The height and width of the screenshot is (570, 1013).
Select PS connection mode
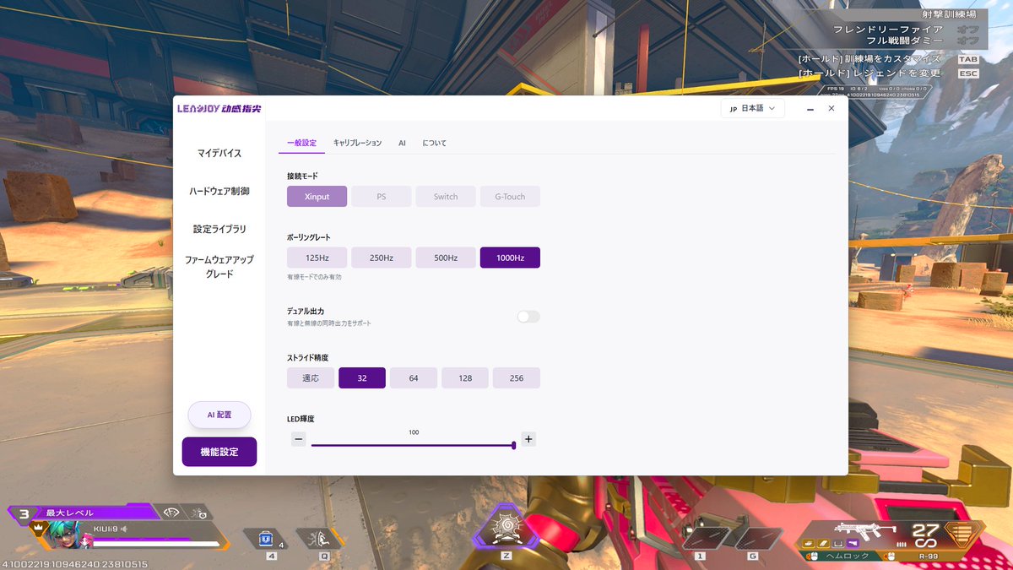pos(382,197)
